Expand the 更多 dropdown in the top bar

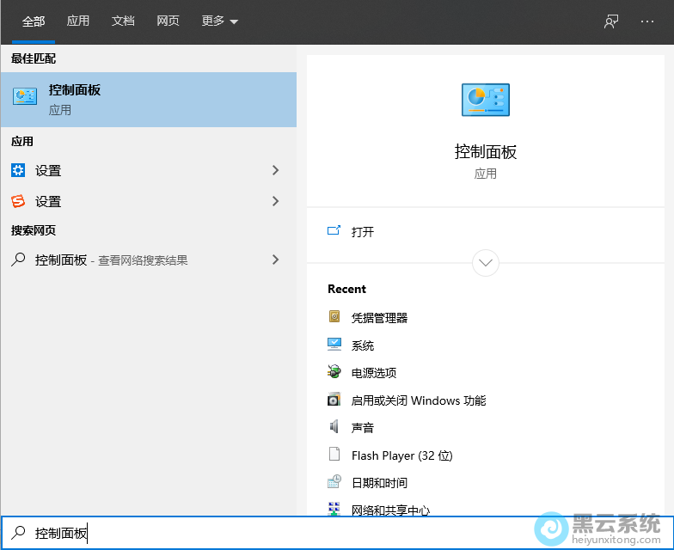220,21
